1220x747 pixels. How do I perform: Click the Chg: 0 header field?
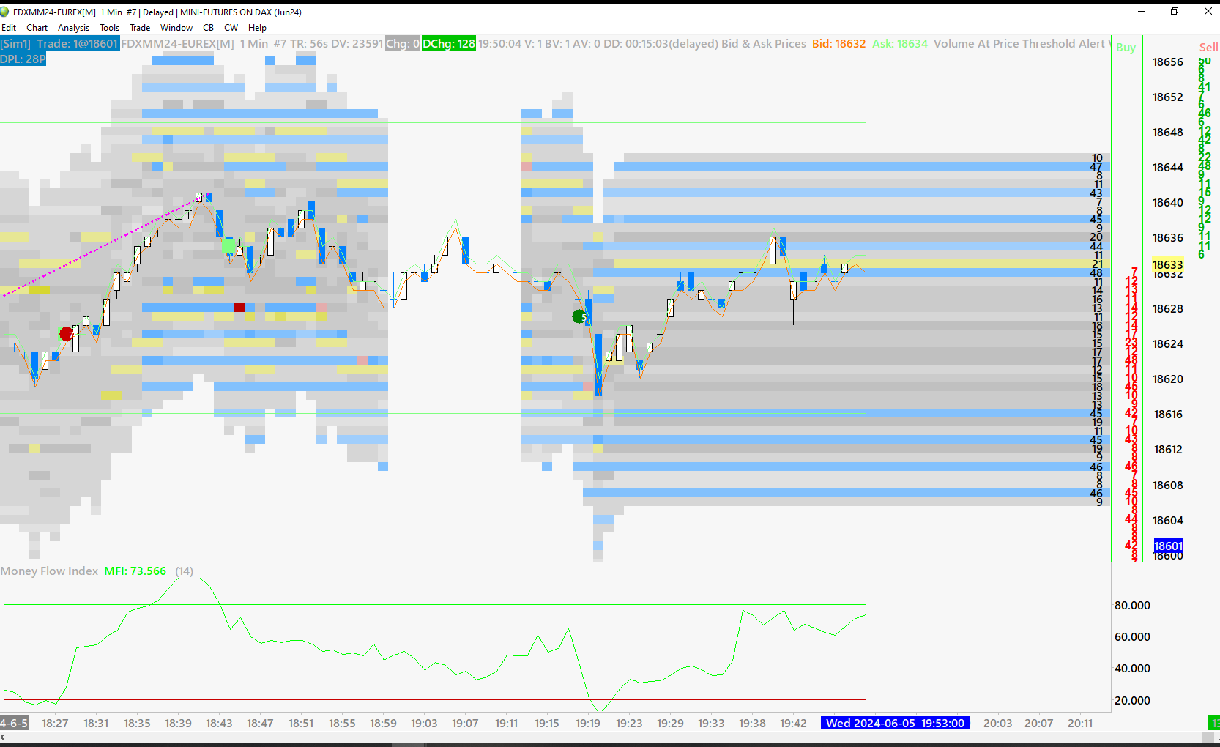(x=403, y=44)
